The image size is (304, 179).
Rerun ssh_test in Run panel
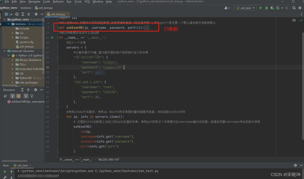pyautogui.click(x=5, y=171)
